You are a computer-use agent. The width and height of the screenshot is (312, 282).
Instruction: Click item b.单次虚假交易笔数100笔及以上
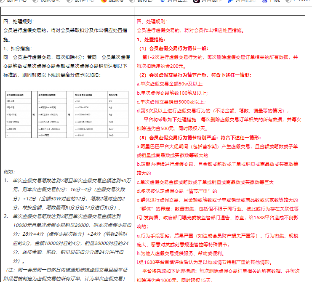172,93
